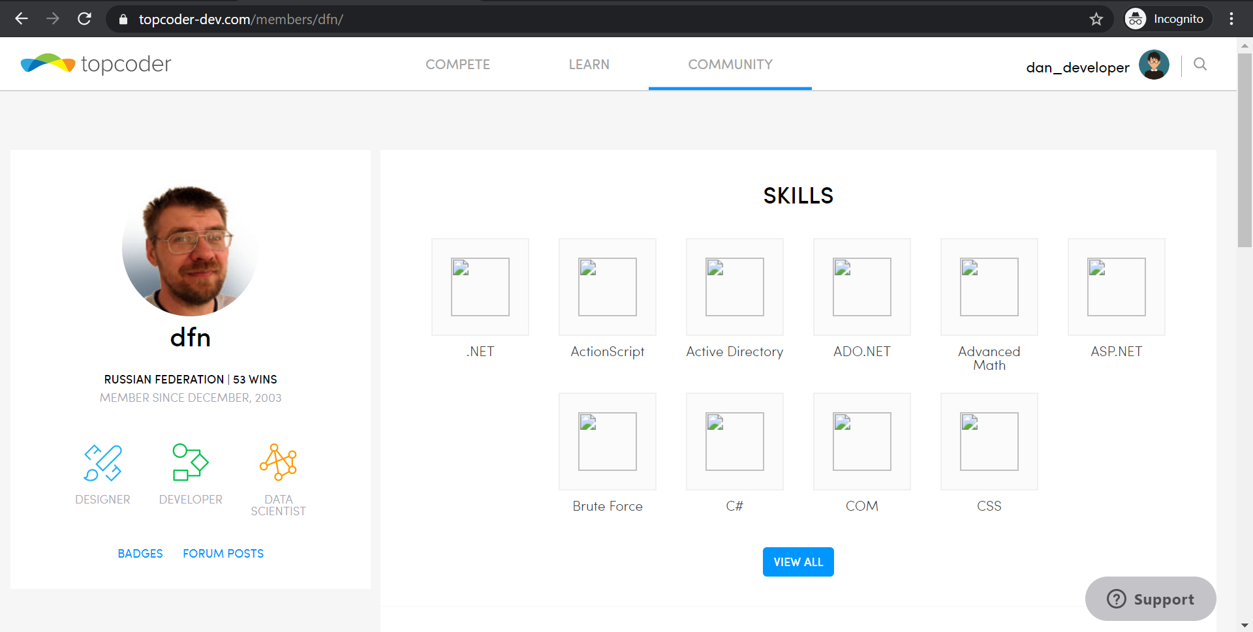Click the Advanced Math skill label
Screen dimensions: 1253x632
[x=989, y=358]
